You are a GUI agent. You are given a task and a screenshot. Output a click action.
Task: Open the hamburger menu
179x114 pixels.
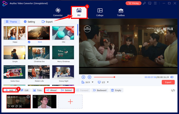click(155, 3)
